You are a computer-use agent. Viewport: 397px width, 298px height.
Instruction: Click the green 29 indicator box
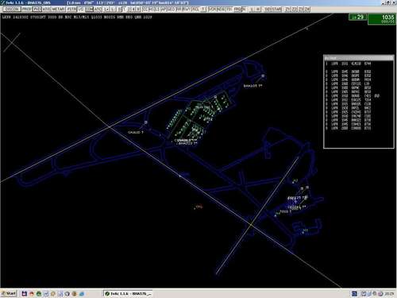(x=358, y=17)
